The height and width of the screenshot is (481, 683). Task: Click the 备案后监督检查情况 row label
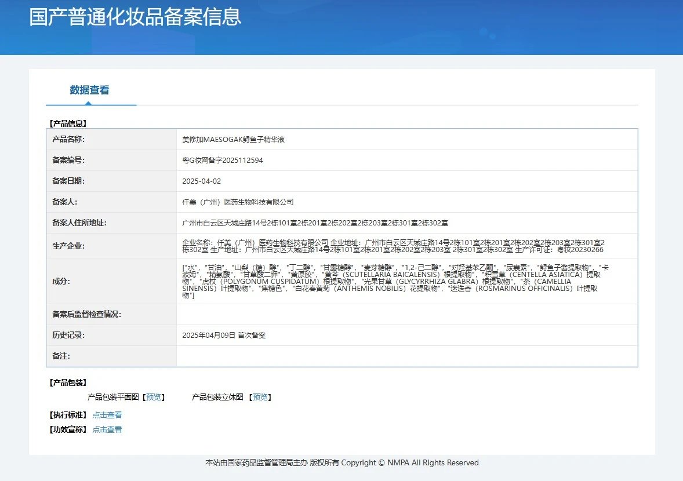87,314
